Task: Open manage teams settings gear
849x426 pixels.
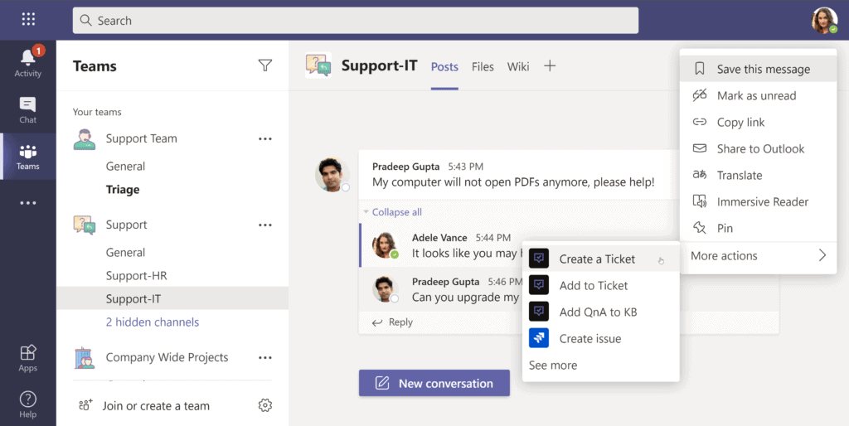Action: [x=265, y=405]
